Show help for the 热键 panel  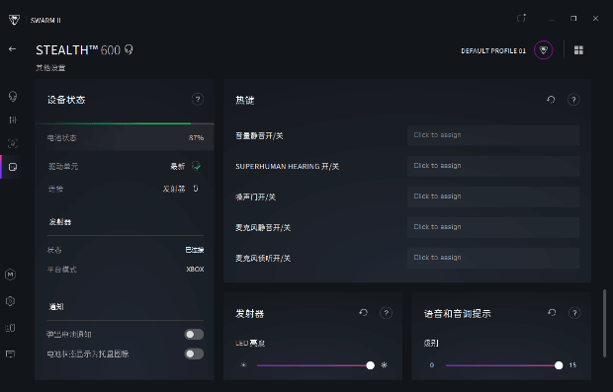pyautogui.click(x=573, y=100)
